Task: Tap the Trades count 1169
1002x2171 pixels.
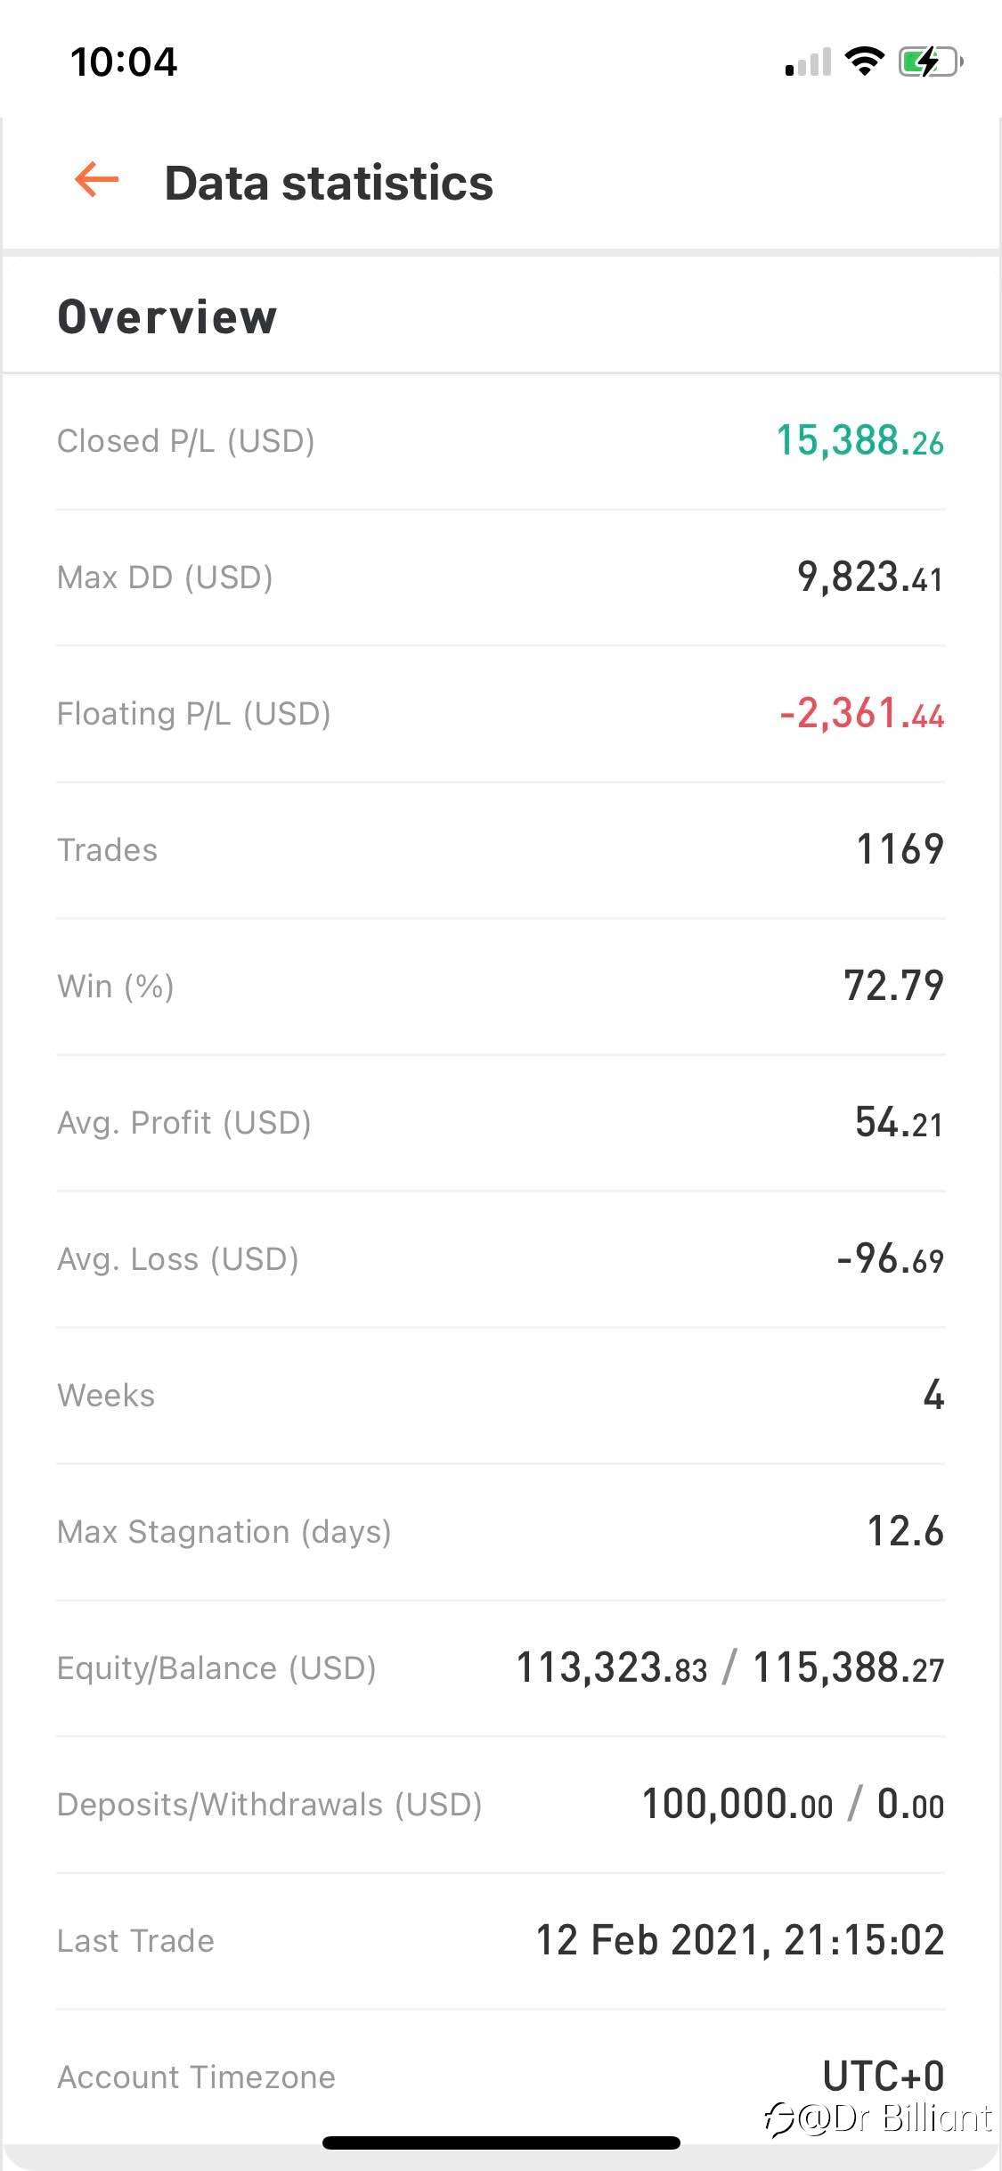Action: pos(900,849)
